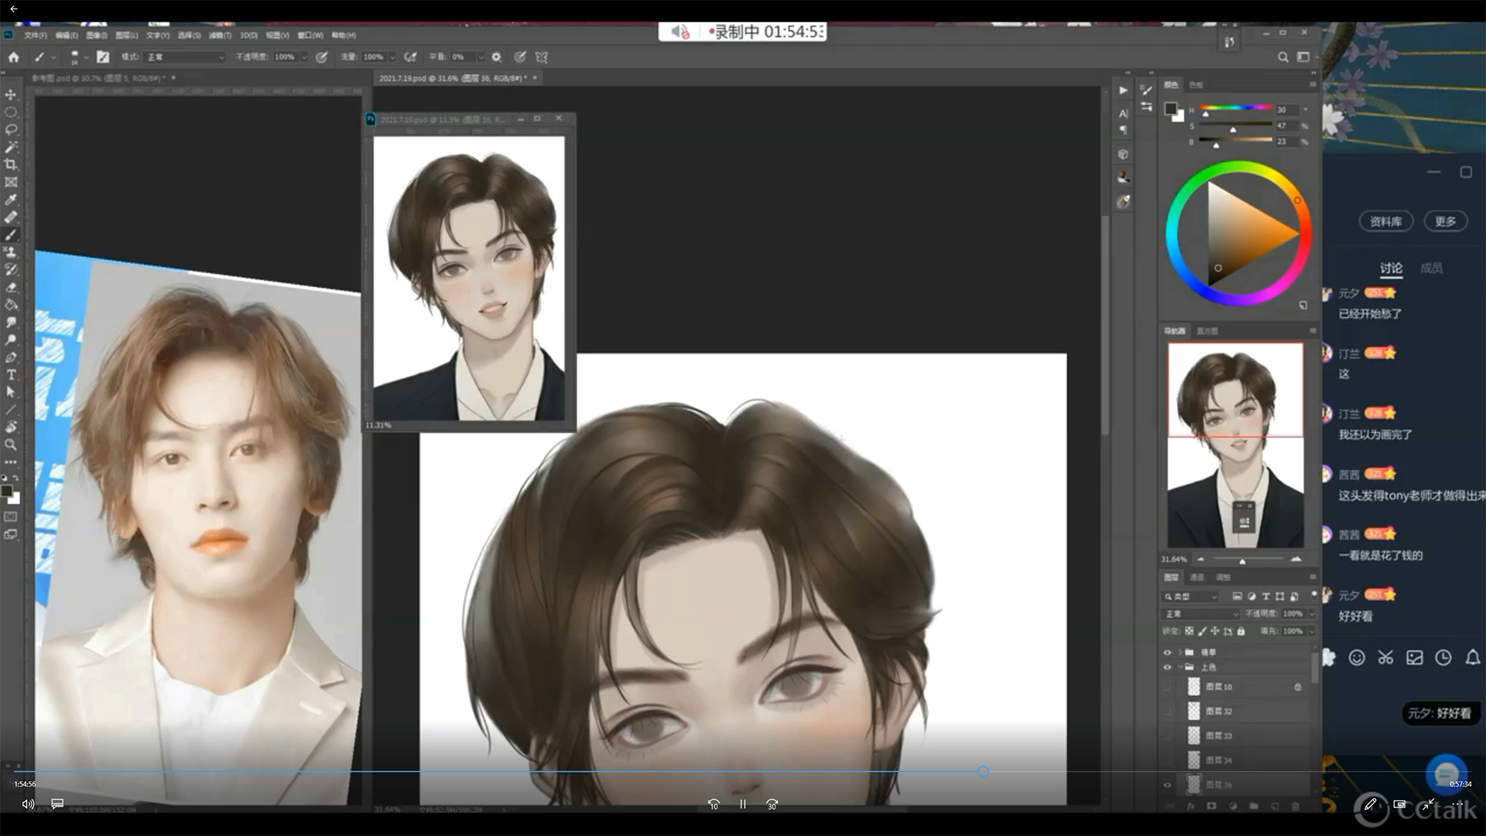Select the Crop tool

click(11, 165)
